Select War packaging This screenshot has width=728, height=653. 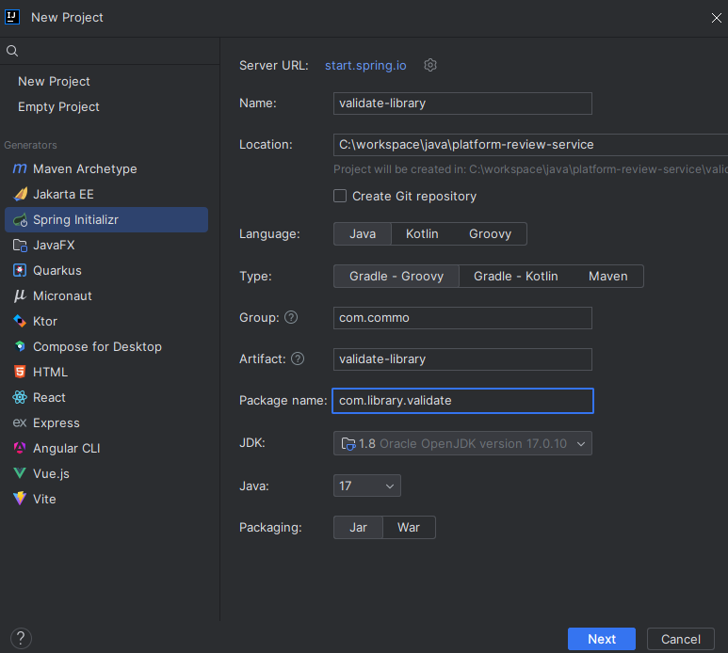409,528
